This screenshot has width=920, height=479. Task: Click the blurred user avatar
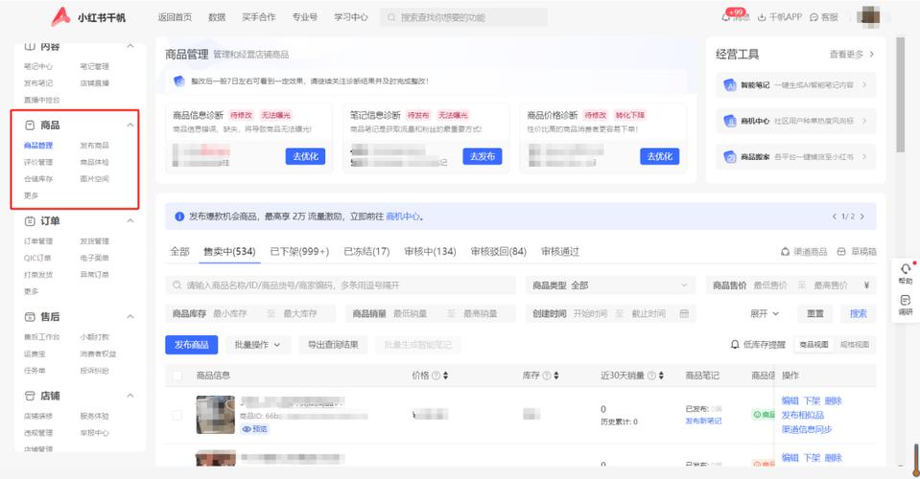point(868,16)
